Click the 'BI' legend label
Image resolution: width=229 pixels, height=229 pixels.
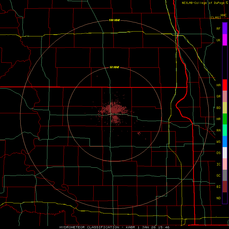[x=219, y=187]
